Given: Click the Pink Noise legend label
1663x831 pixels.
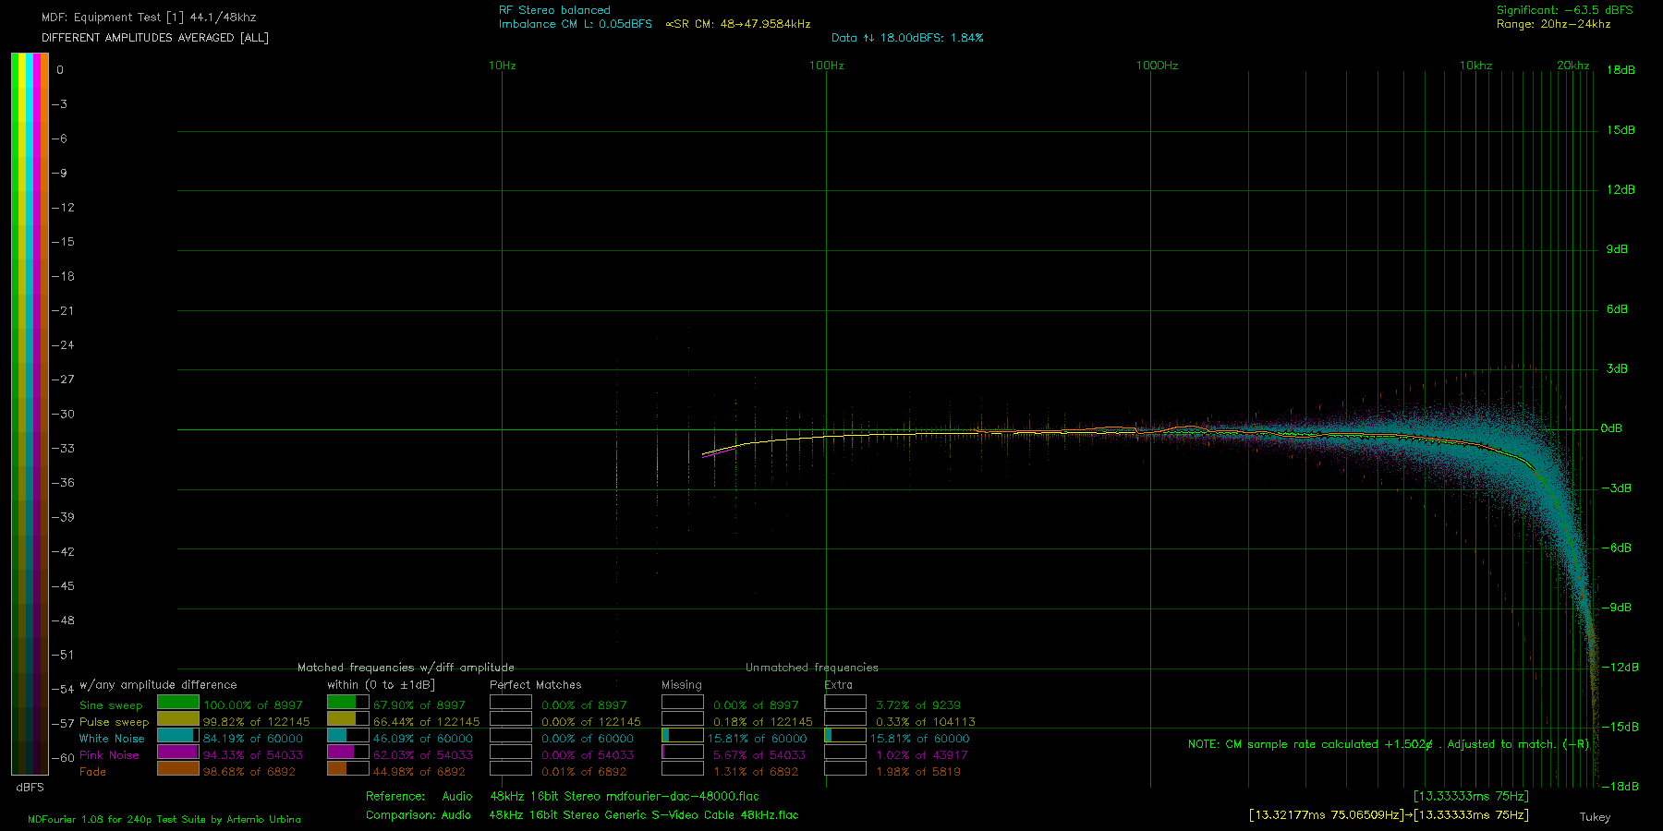Looking at the screenshot, I should coord(109,755).
